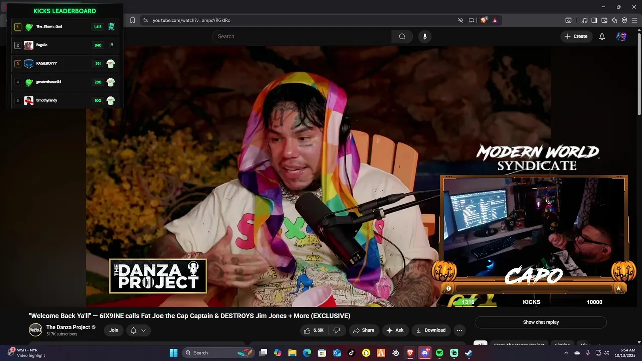
Task: Open the Brave hamburger main menu
Action: (x=634, y=20)
